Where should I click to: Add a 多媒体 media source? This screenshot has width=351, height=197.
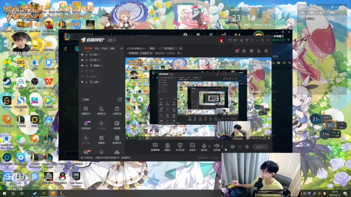[192, 147]
